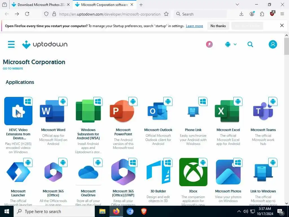This screenshot has width=289, height=217.
Task: Select the Microsoft Corporation software tab
Action: pyautogui.click(x=104, y=5)
